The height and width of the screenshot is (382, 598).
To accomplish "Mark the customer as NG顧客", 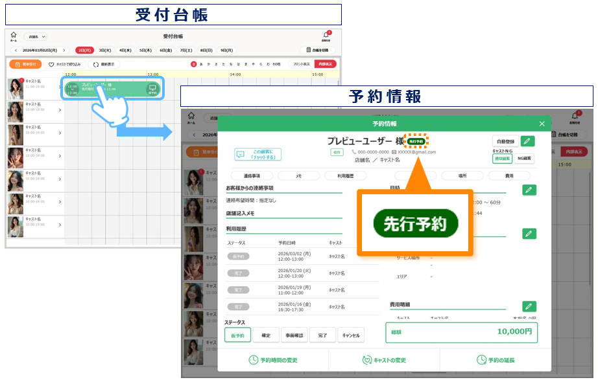I will pyautogui.click(x=523, y=158).
